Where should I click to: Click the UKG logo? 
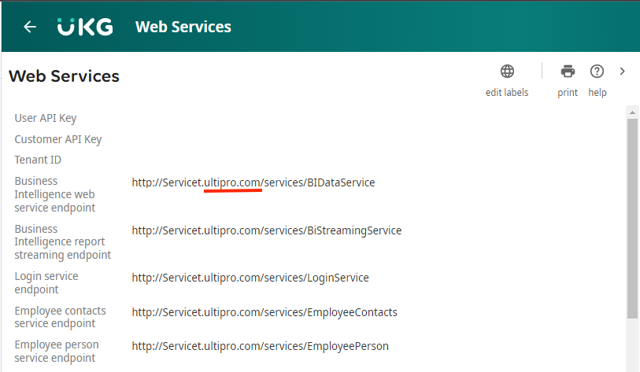(85, 27)
